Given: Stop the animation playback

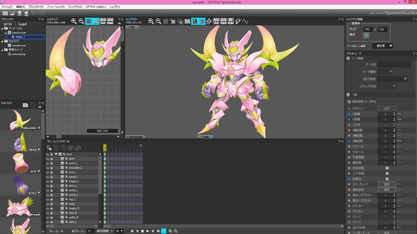Looking at the screenshot, I should [142, 231].
